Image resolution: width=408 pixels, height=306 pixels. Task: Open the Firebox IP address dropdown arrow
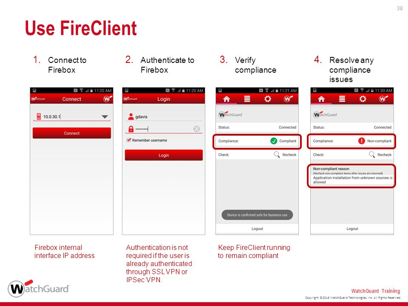[x=105, y=117]
